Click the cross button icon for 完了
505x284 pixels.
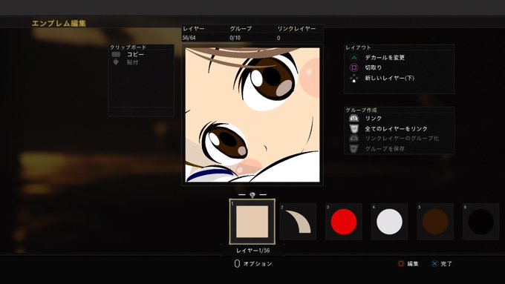tap(434, 264)
